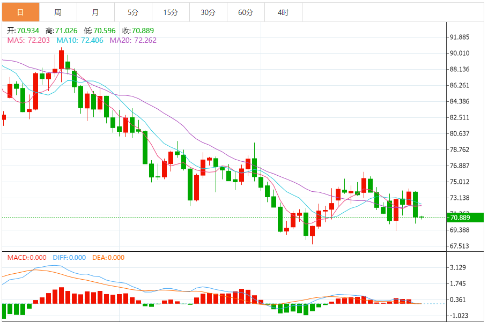Click the 82.511 price axis label
This screenshot has height=322, width=488.
[460, 117]
